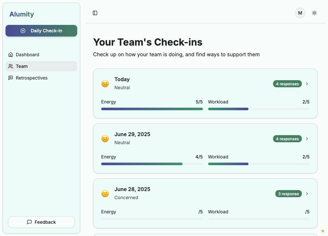Image resolution: width=328 pixels, height=236 pixels.
Task: Expand June 29, 2025 check-in chevron
Action: pyautogui.click(x=307, y=139)
